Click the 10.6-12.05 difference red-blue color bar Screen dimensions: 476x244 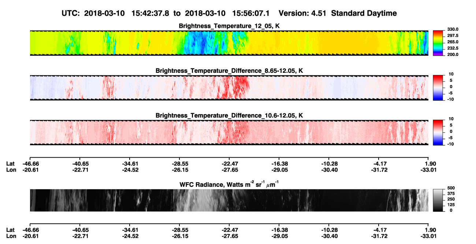438,132
